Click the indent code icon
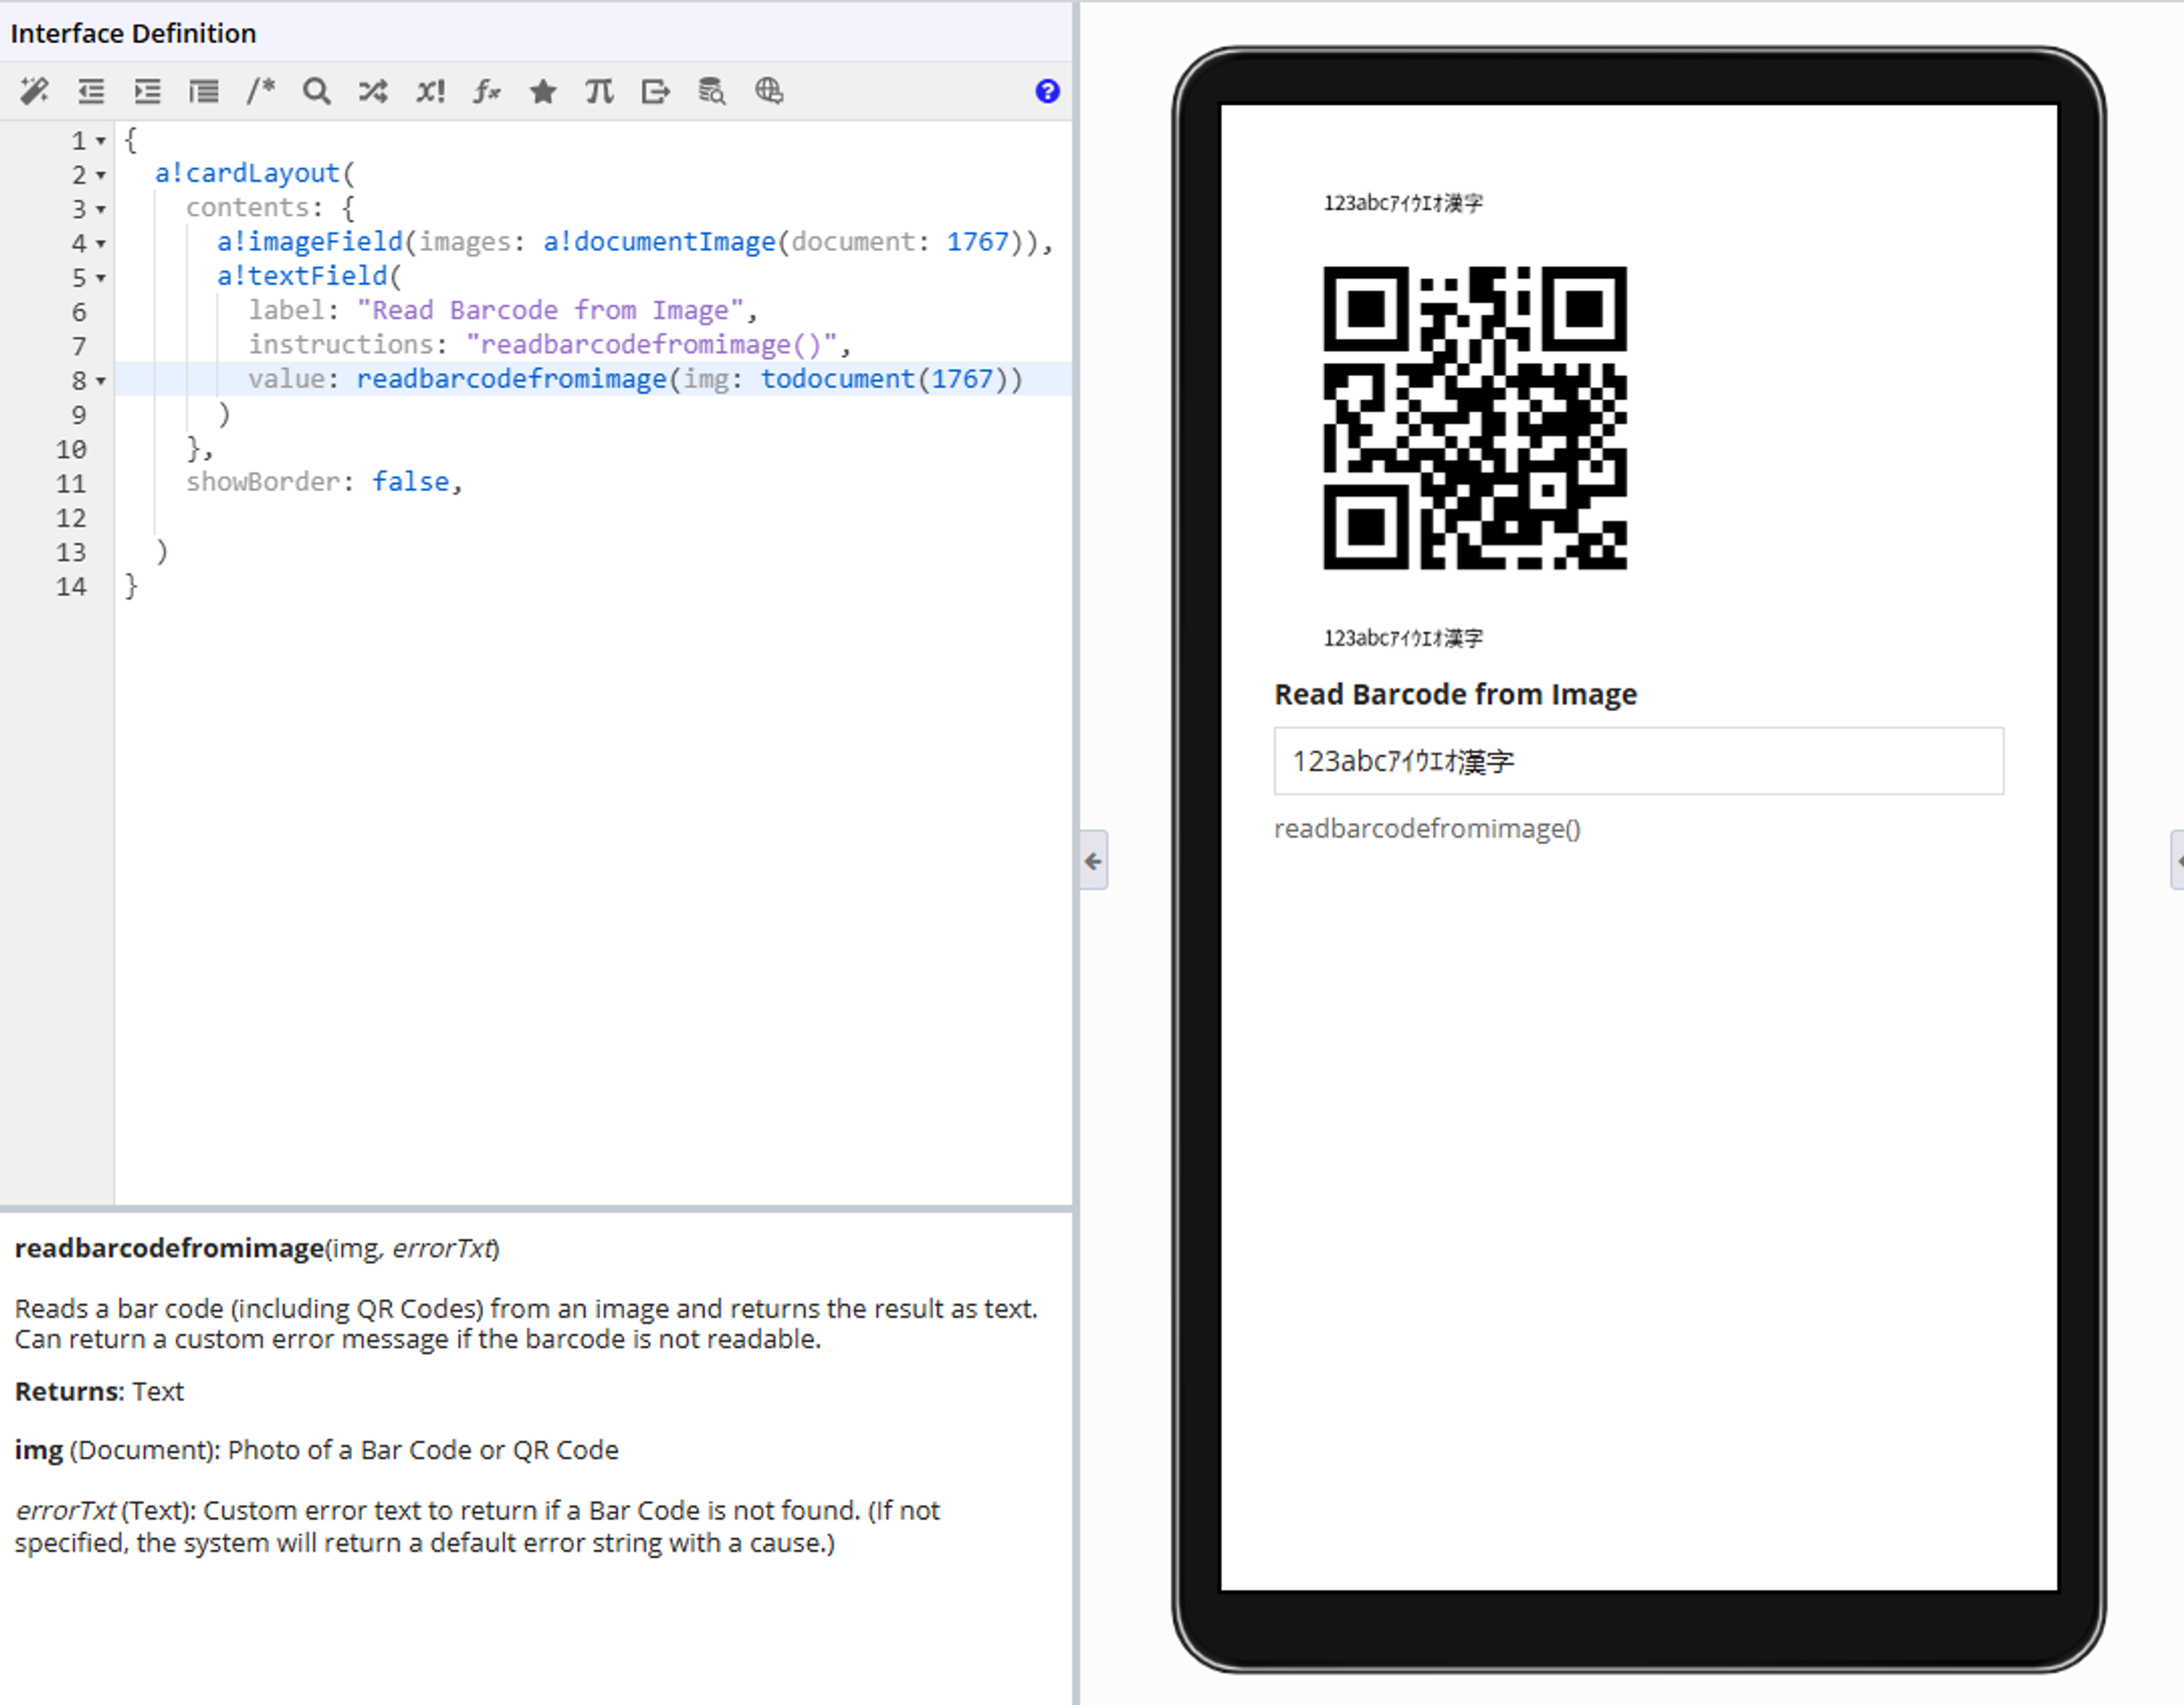2184x1705 pixels. point(147,91)
